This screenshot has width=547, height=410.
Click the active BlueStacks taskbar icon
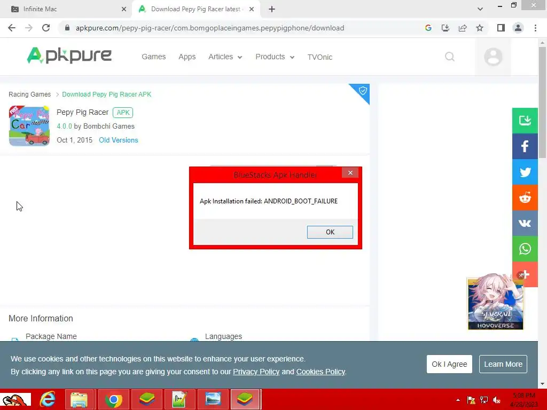point(245,399)
